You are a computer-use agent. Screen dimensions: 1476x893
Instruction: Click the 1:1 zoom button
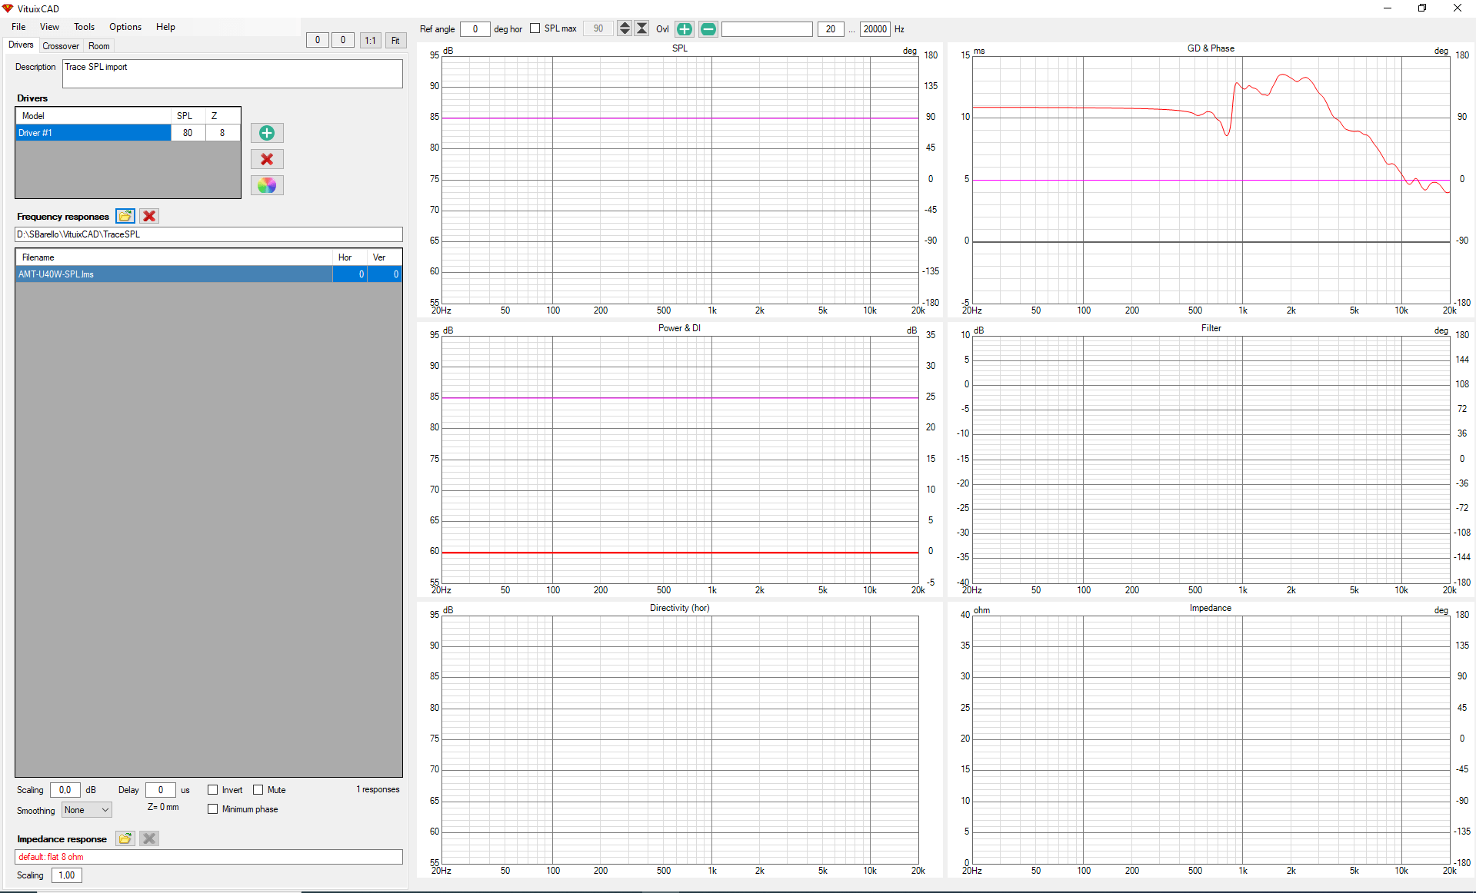point(371,40)
